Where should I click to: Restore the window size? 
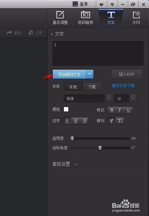click(133, 4)
